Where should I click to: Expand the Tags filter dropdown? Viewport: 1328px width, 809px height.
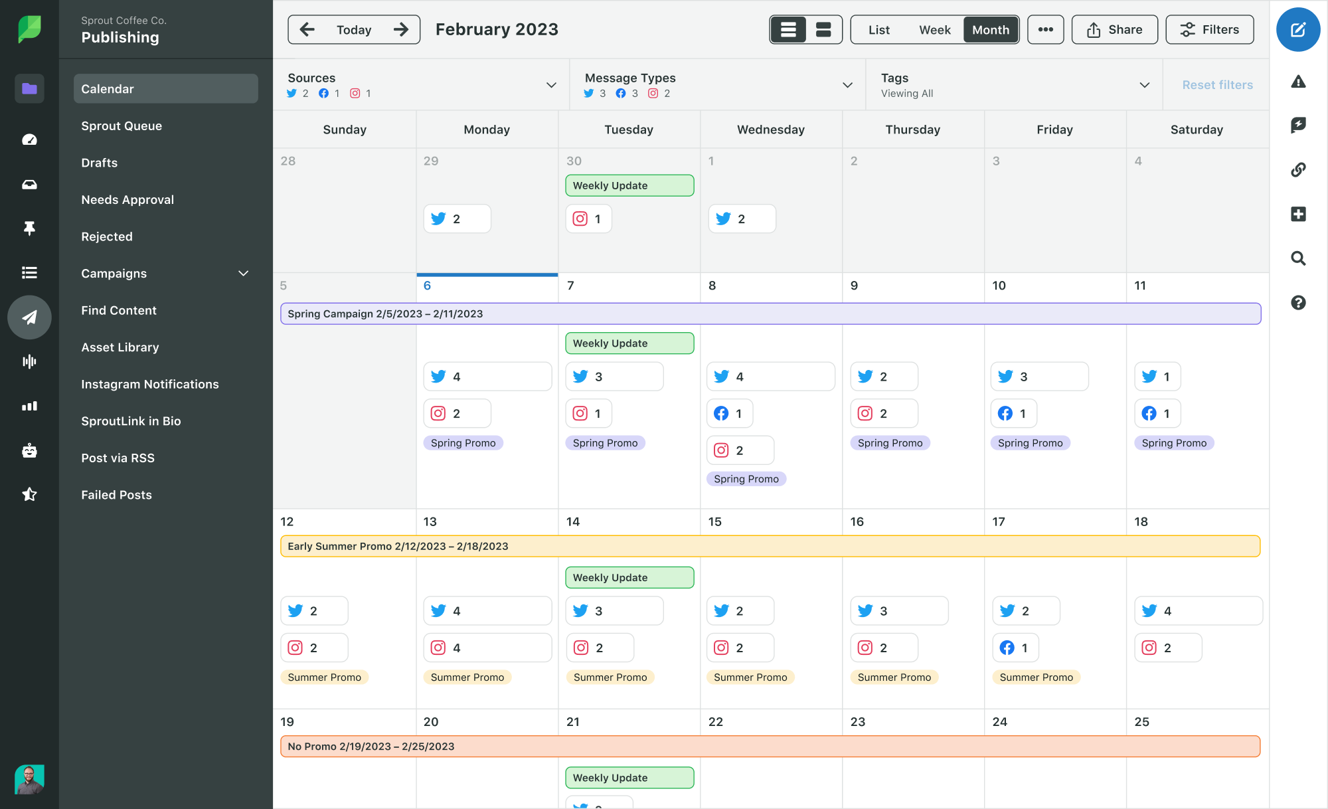1146,84
